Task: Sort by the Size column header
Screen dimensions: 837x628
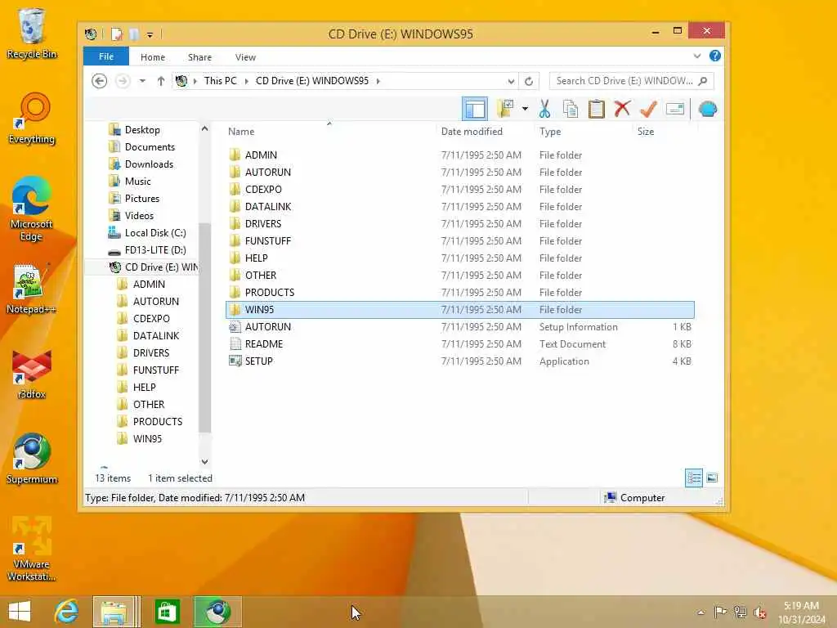Action: click(x=646, y=132)
